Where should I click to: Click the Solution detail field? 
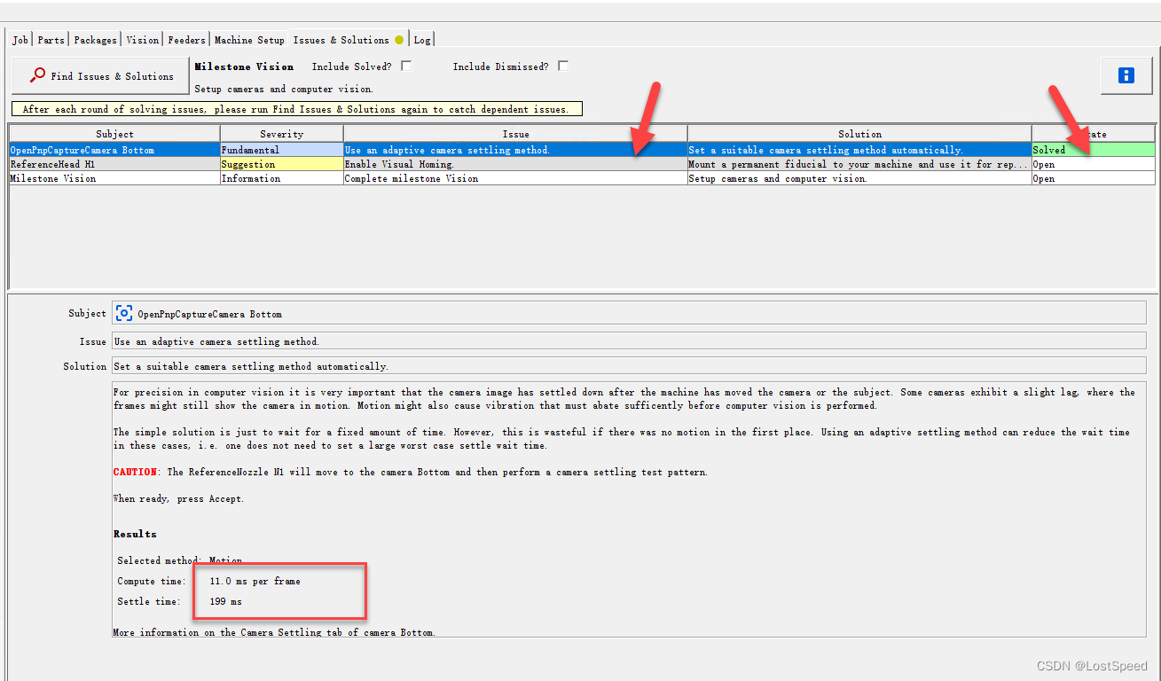click(629, 366)
